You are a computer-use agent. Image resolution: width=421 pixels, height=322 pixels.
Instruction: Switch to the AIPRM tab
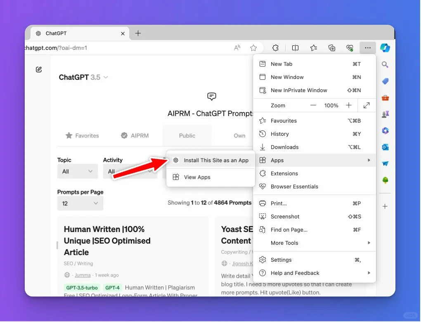pyautogui.click(x=135, y=136)
